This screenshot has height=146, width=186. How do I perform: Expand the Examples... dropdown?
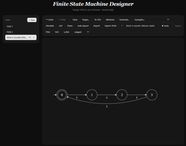point(151,20)
